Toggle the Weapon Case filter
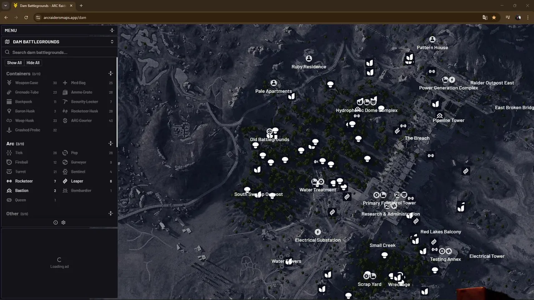Image resolution: width=534 pixels, height=300 pixels. pyautogui.click(x=32, y=83)
